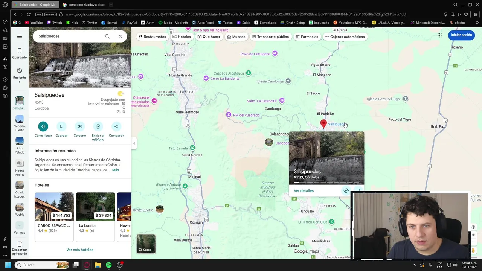Open File Explorer from taskbar

98,265
